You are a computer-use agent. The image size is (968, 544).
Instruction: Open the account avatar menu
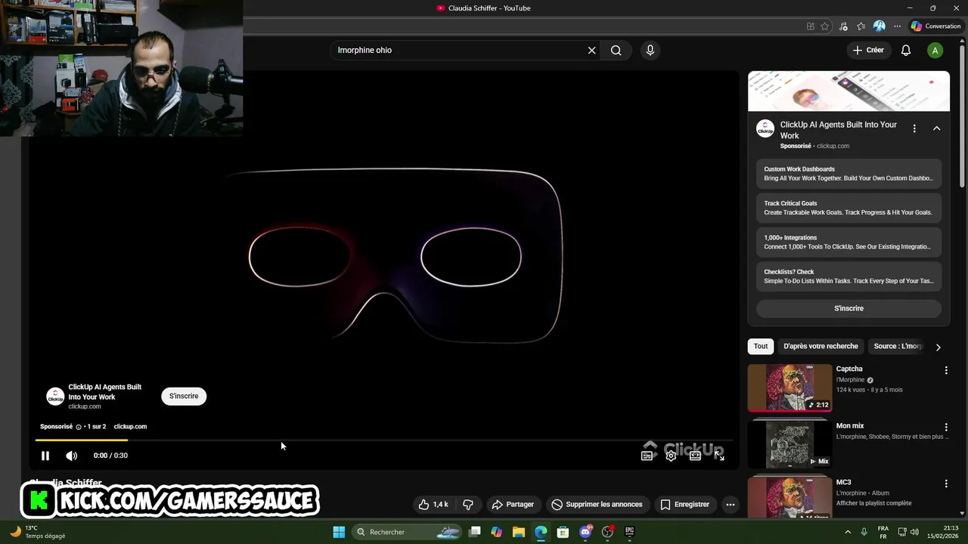(x=935, y=51)
